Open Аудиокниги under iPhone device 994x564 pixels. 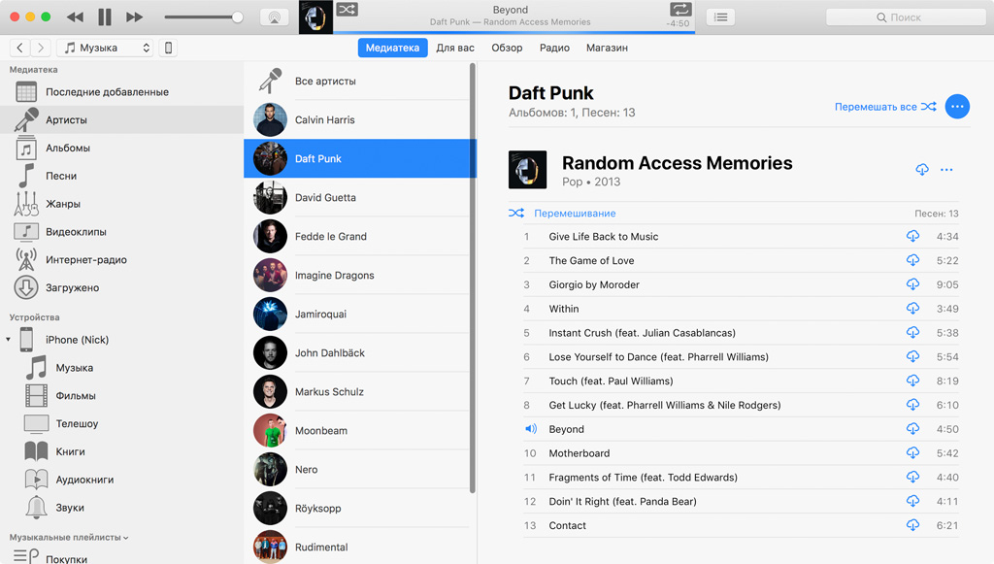pos(121,480)
